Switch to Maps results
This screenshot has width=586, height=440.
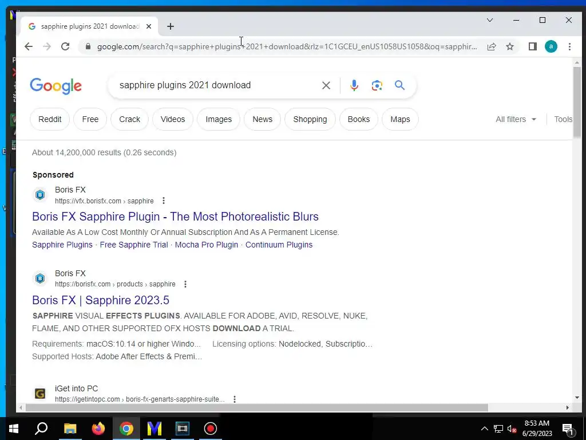click(400, 119)
